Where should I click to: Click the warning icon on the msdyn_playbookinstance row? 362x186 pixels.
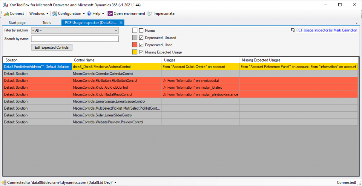coord(165,94)
